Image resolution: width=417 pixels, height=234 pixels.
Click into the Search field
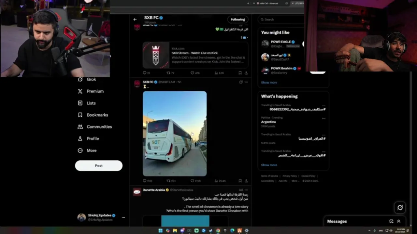[x=281, y=19]
